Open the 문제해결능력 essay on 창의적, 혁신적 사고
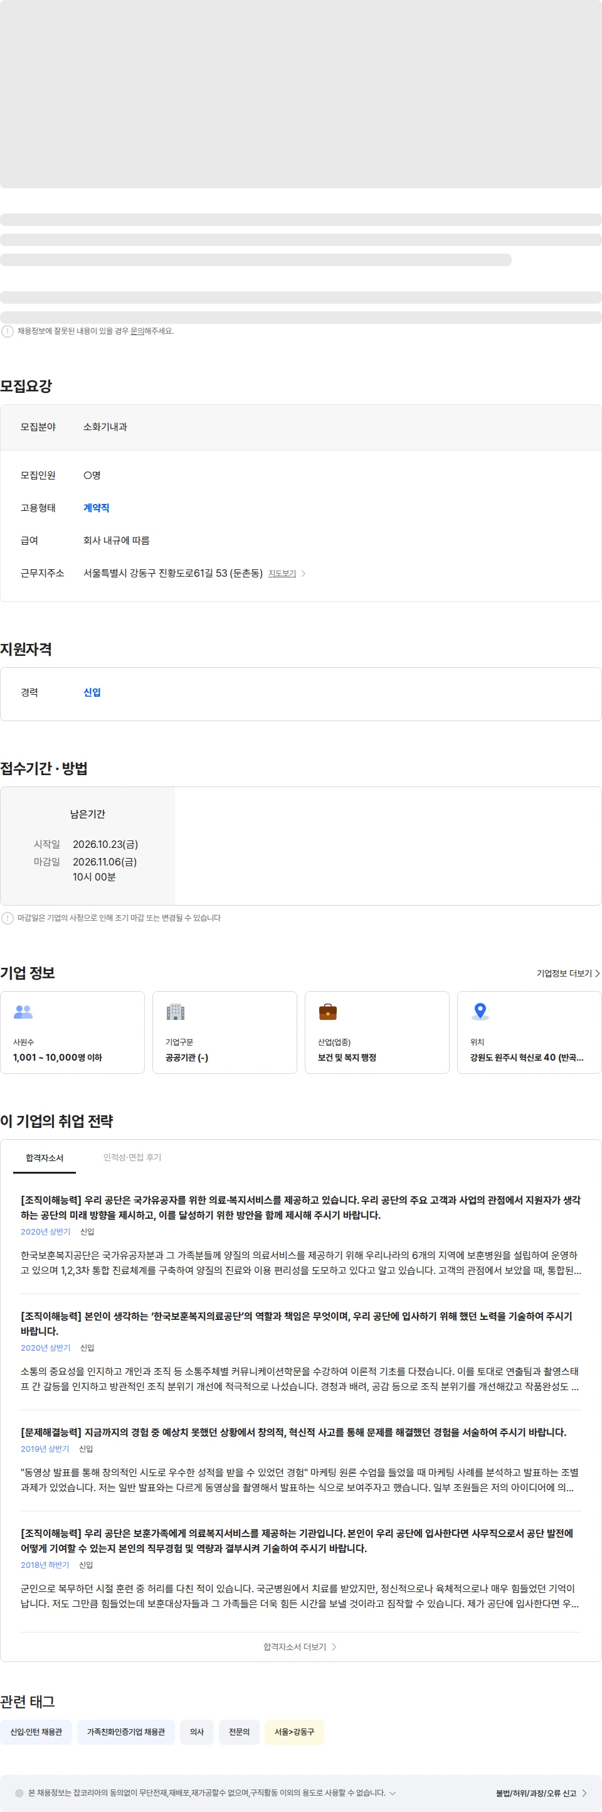 [293, 1432]
